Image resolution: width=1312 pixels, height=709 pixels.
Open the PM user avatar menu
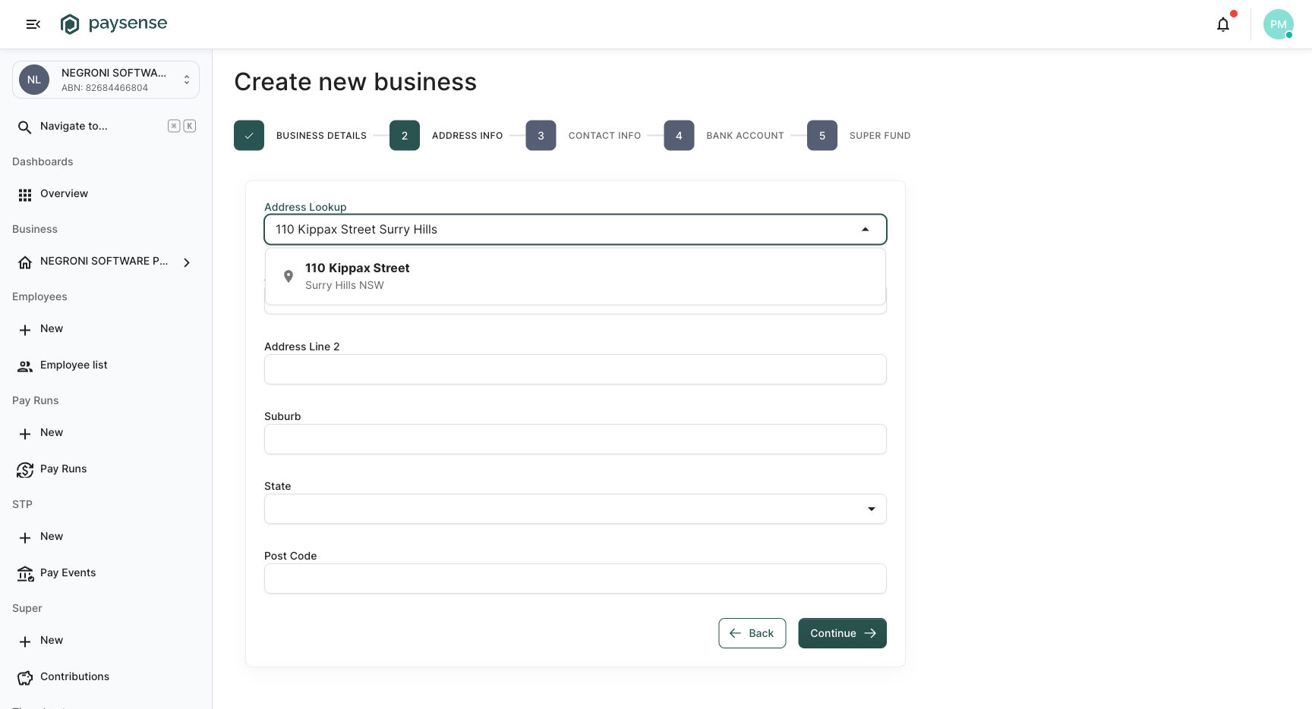coord(1279,24)
